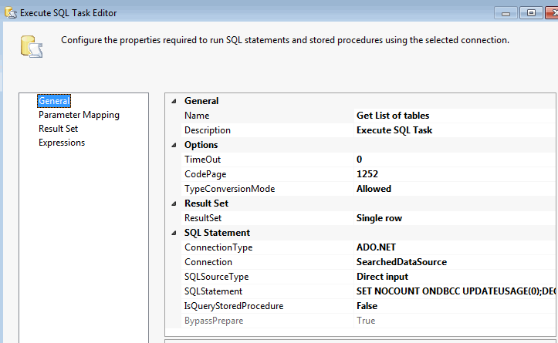Click the General category header text
Screen dimensions: 558x343
pos(201,101)
